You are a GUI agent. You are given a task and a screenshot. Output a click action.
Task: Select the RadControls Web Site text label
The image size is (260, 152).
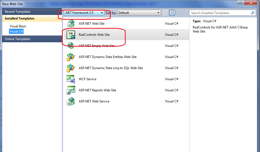[x=94, y=35]
